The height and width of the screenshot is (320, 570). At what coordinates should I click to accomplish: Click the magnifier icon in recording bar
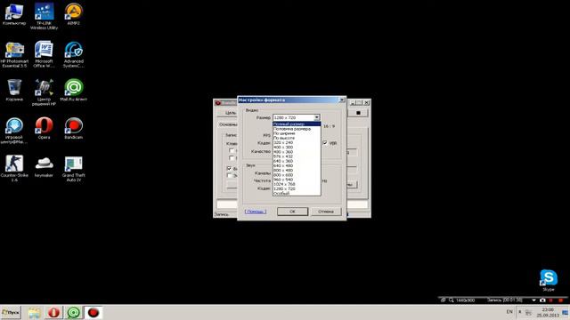pyautogui.click(x=452, y=300)
